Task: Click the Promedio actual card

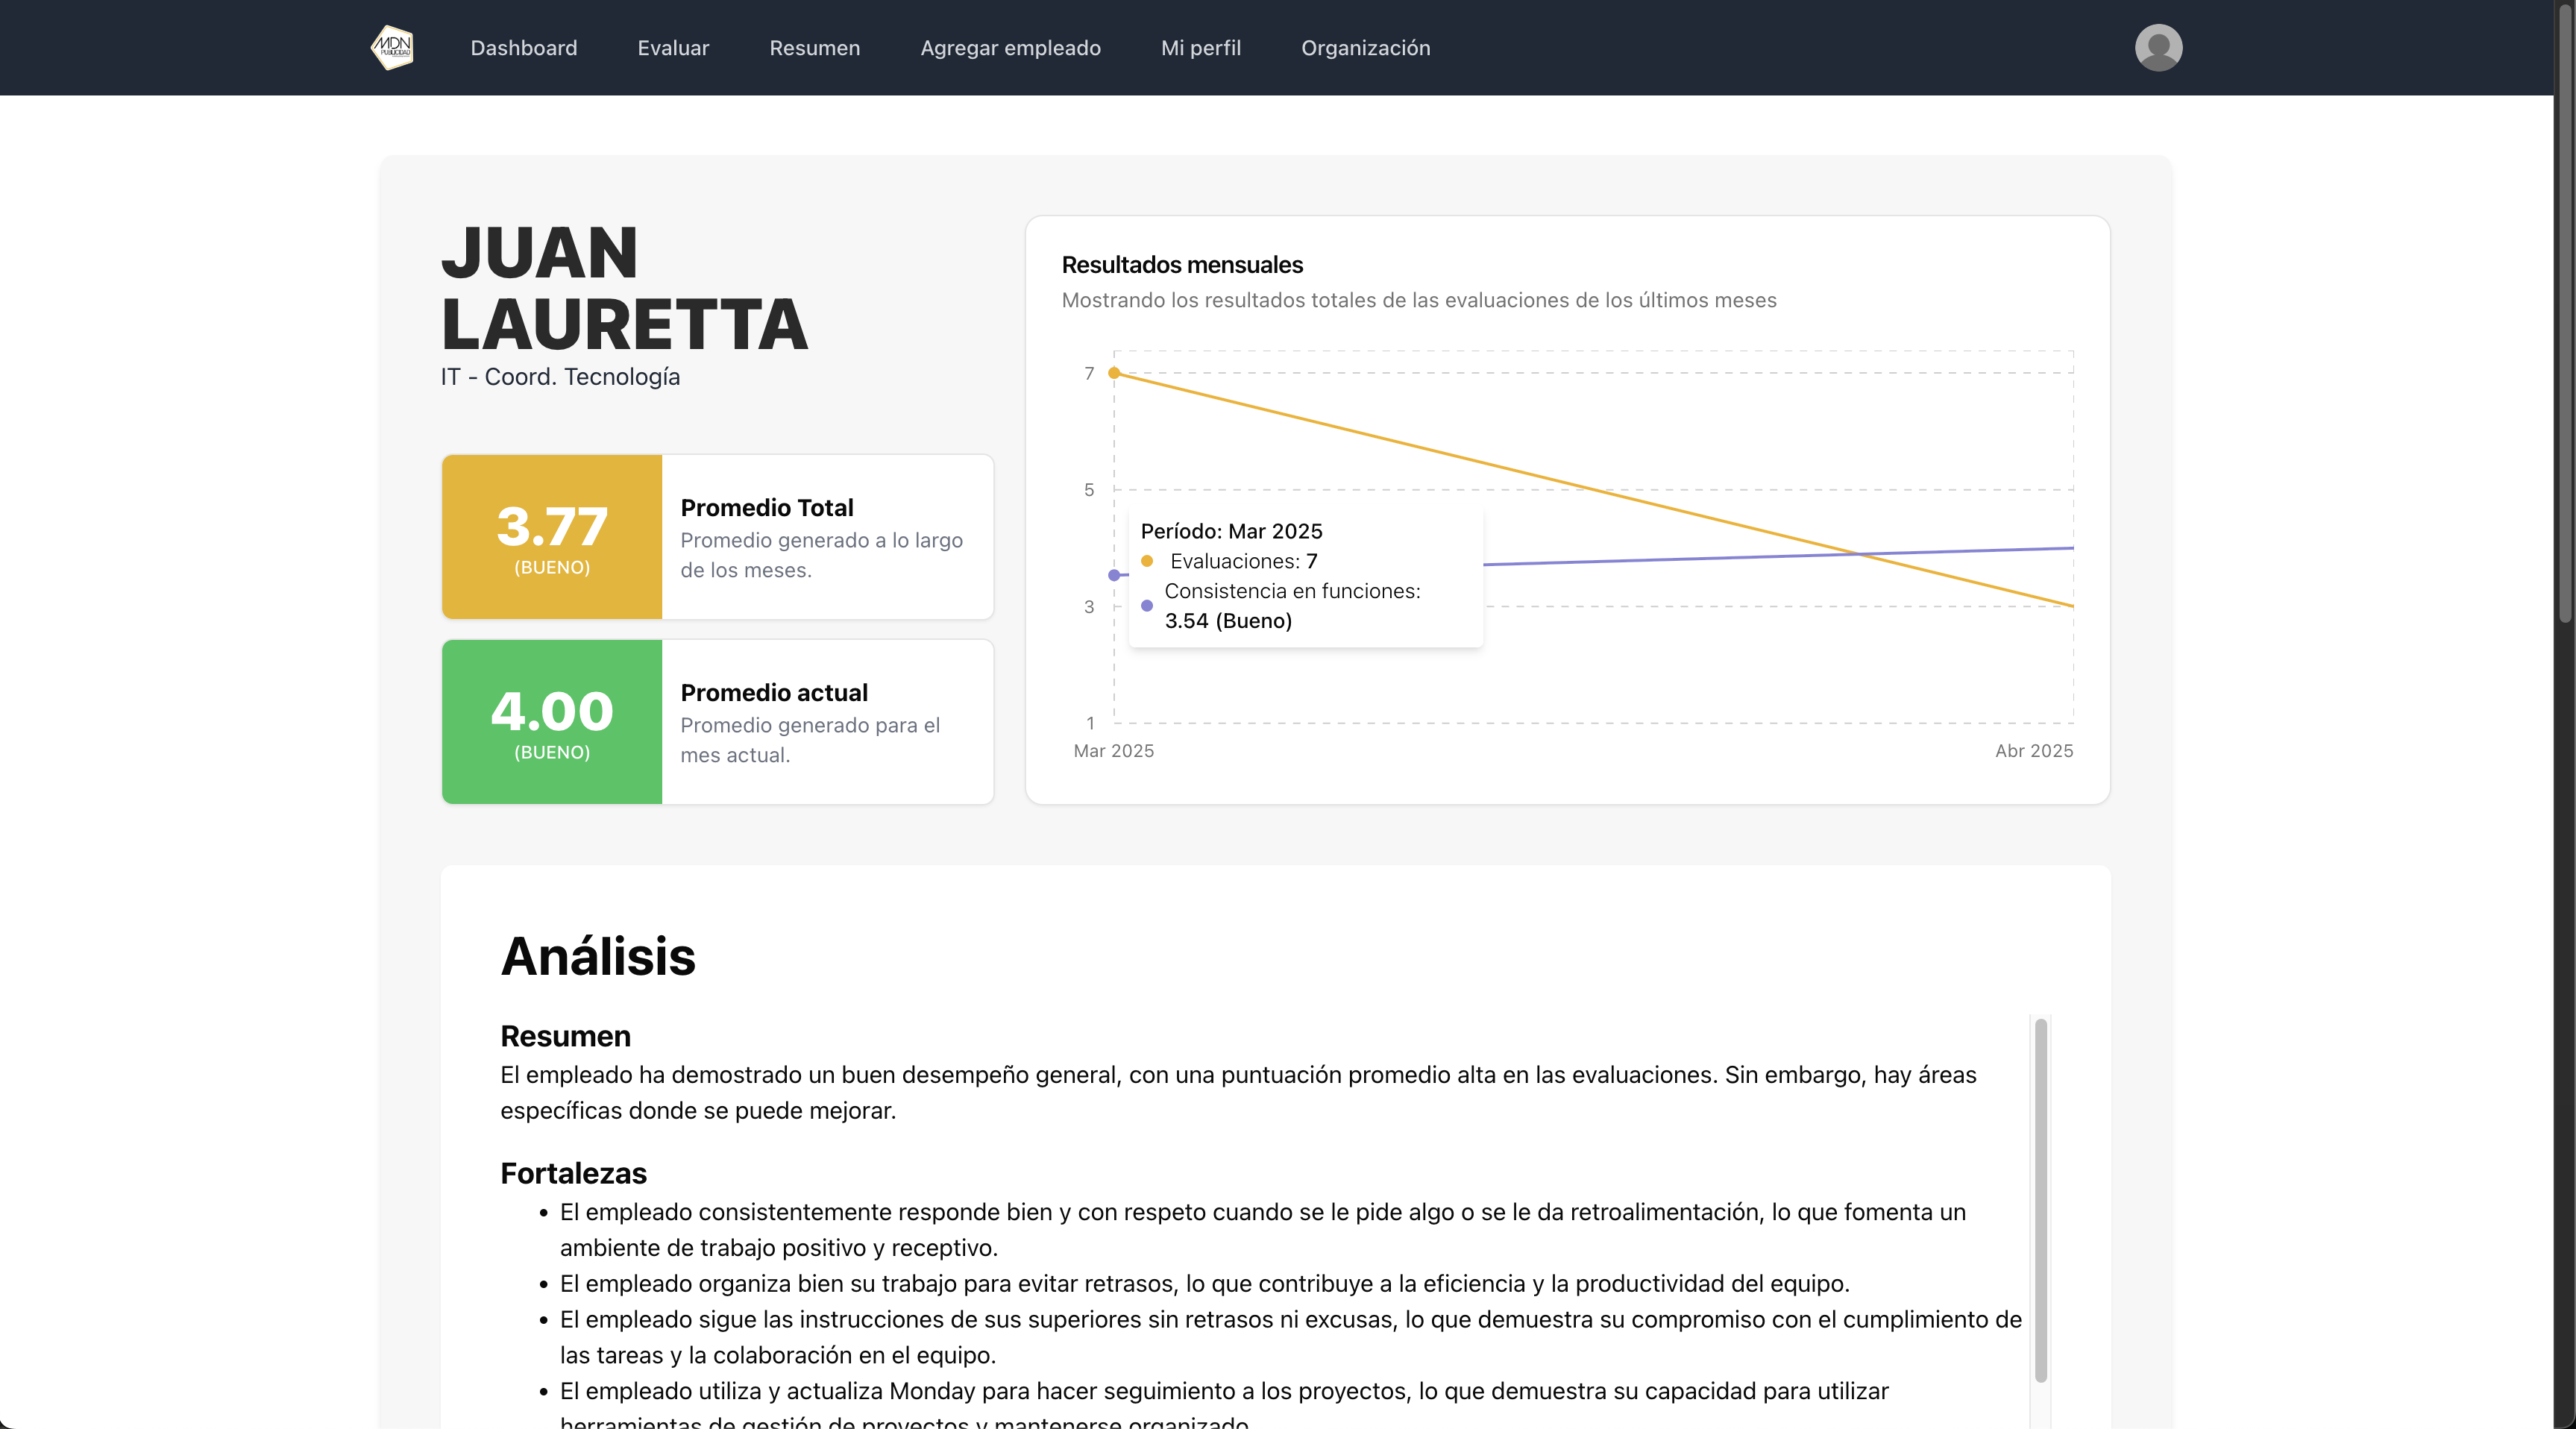Action: [x=827, y=722]
